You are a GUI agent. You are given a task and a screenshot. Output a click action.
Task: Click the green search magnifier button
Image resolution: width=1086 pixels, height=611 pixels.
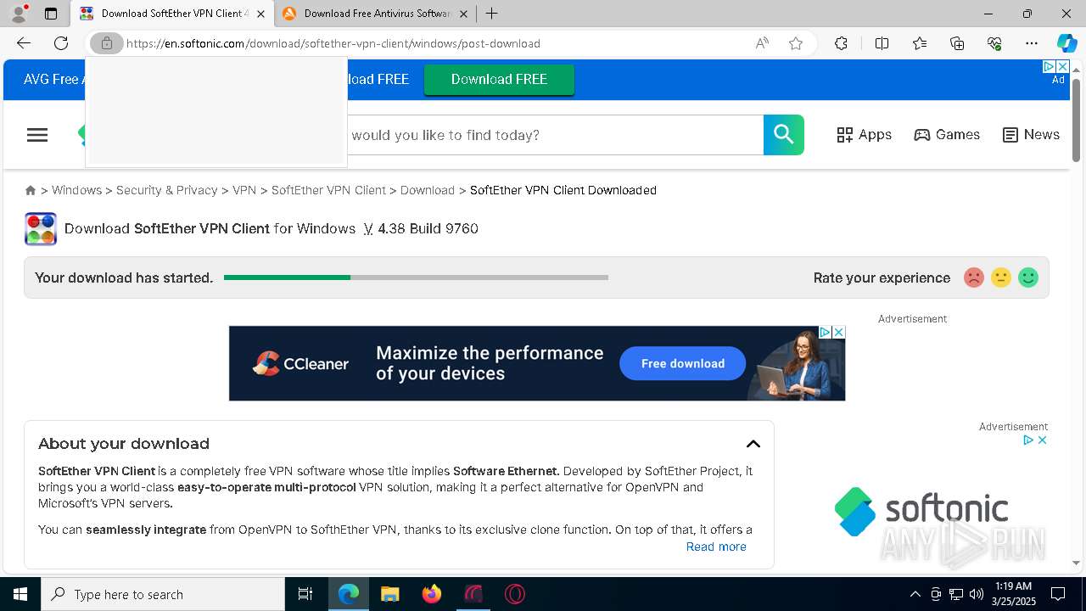click(784, 135)
